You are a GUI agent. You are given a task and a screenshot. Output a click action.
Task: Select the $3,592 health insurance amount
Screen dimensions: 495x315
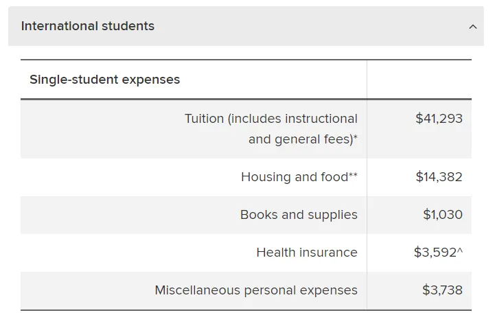[x=435, y=253]
